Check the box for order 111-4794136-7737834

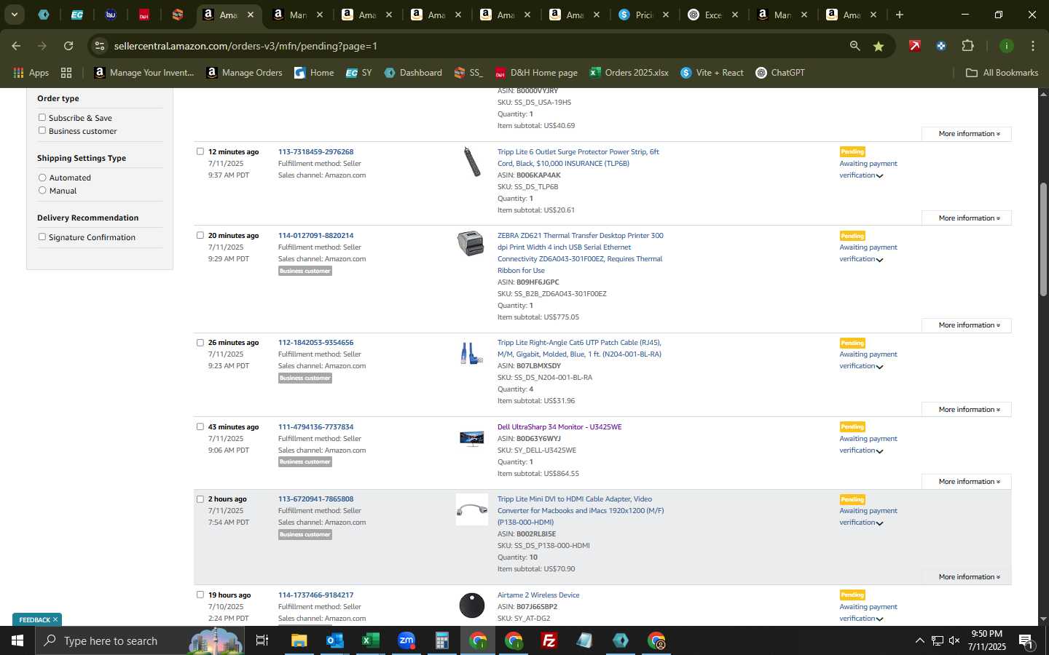pos(200,426)
